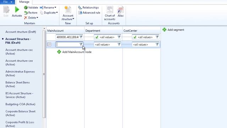Click the Department column header

[x=103, y=31]
